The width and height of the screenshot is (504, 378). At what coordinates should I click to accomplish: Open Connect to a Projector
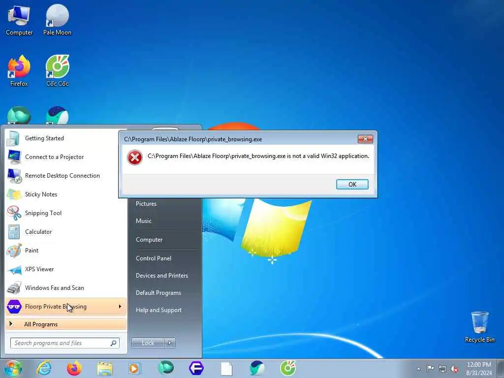click(66, 157)
